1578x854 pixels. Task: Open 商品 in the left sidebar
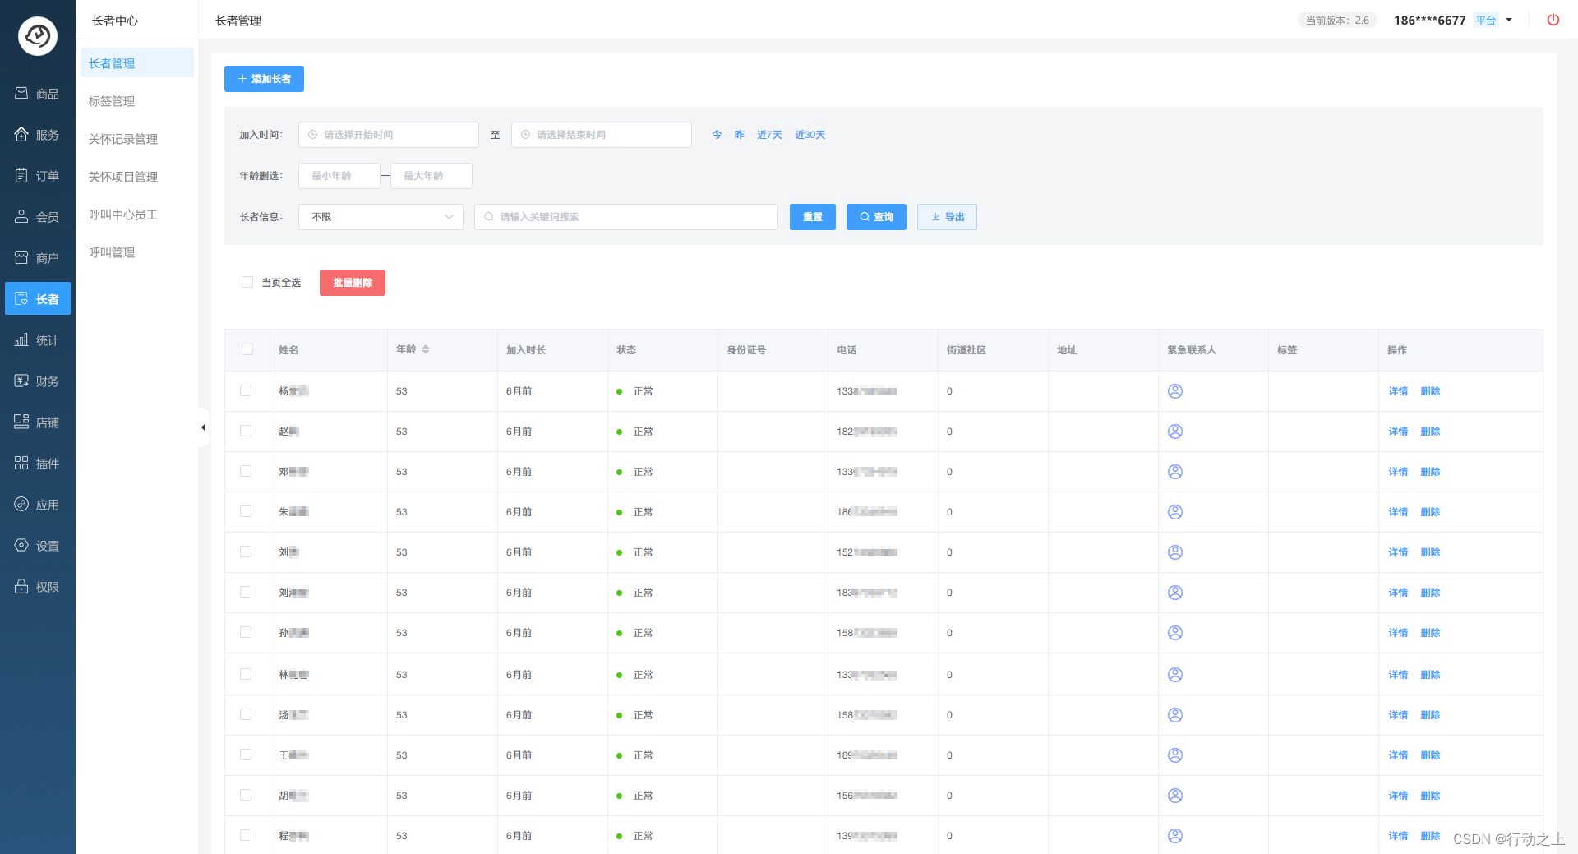(x=38, y=94)
